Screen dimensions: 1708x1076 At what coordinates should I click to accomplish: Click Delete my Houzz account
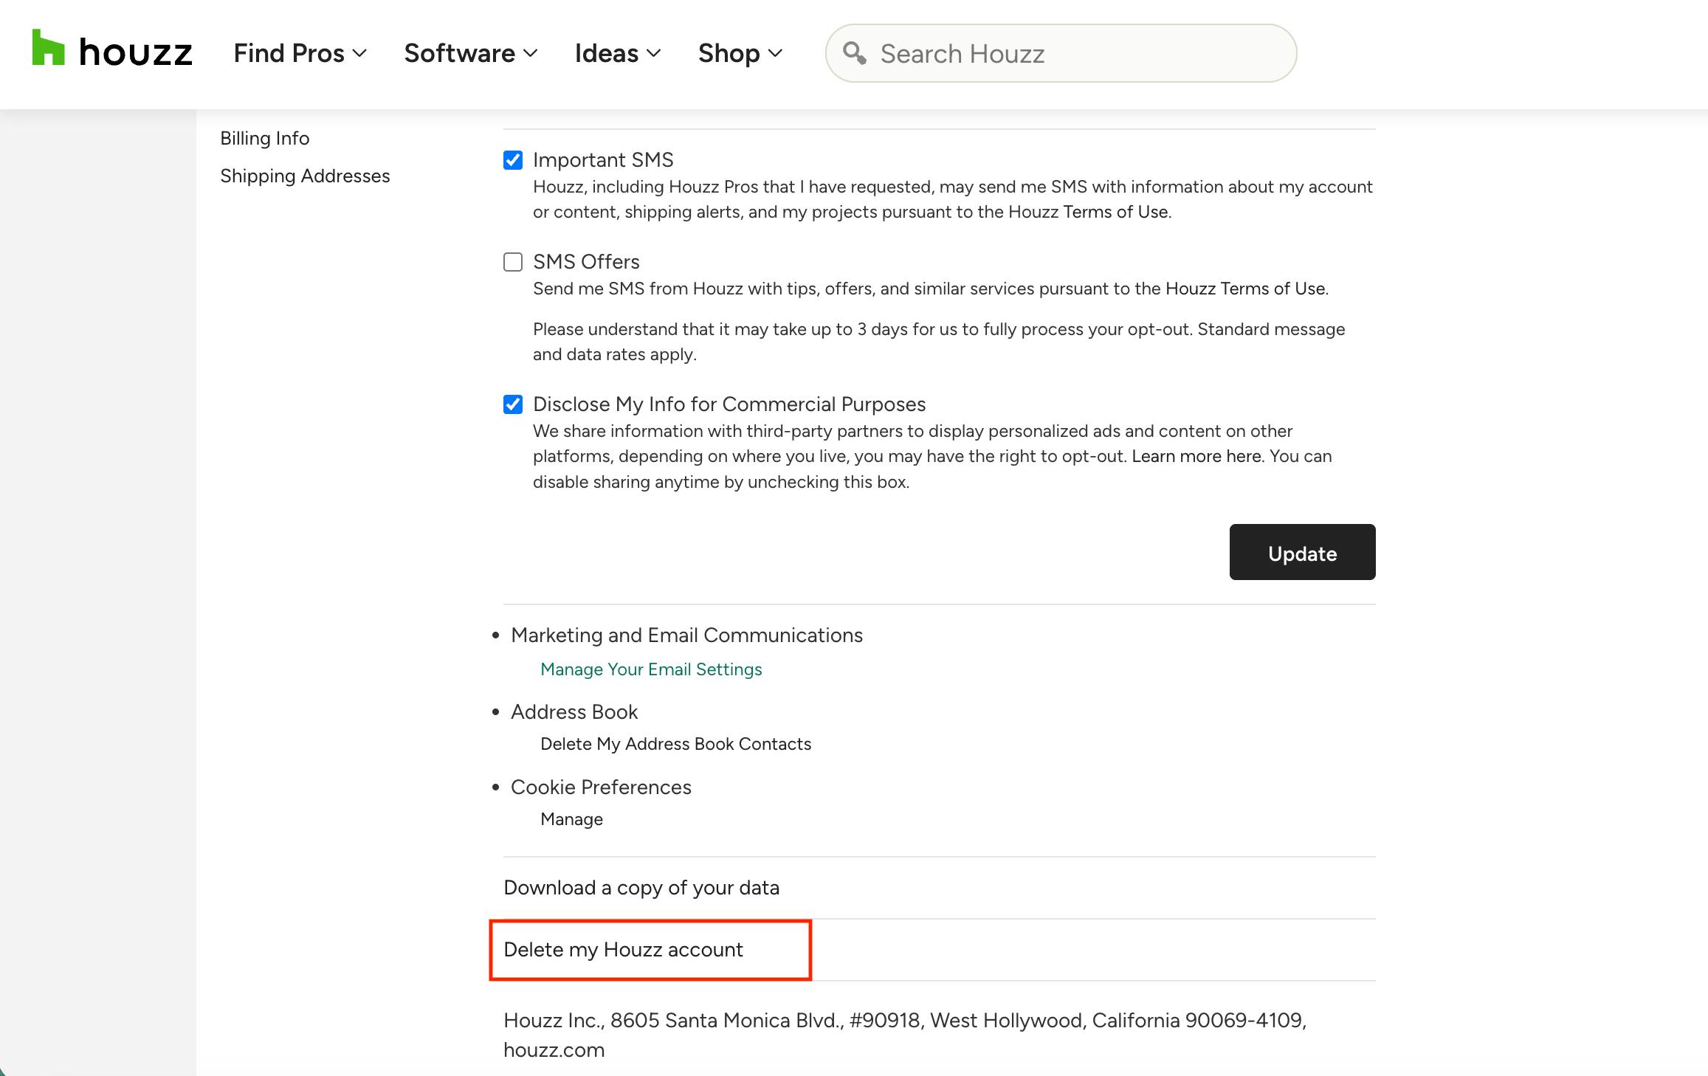(x=623, y=950)
